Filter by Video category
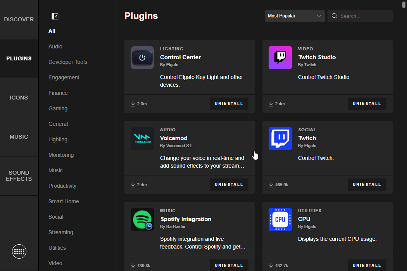The height and width of the screenshot is (271, 407). (55, 263)
